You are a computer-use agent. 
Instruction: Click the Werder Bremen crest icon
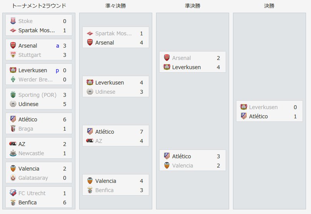(x=13, y=80)
